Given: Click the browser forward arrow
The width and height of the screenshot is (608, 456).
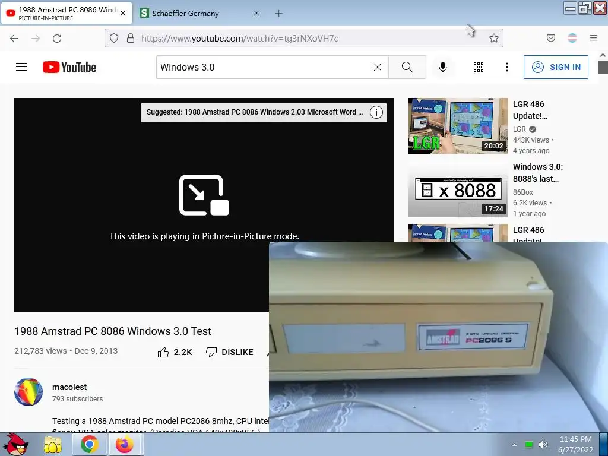Looking at the screenshot, I should point(36,39).
